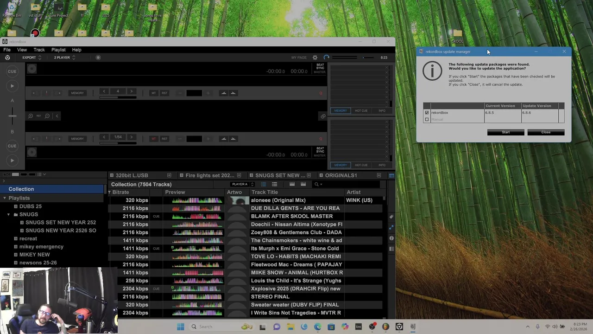Click the info icon in right sidebar
This screenshot has width=593, height=334.
pos(391,238)
